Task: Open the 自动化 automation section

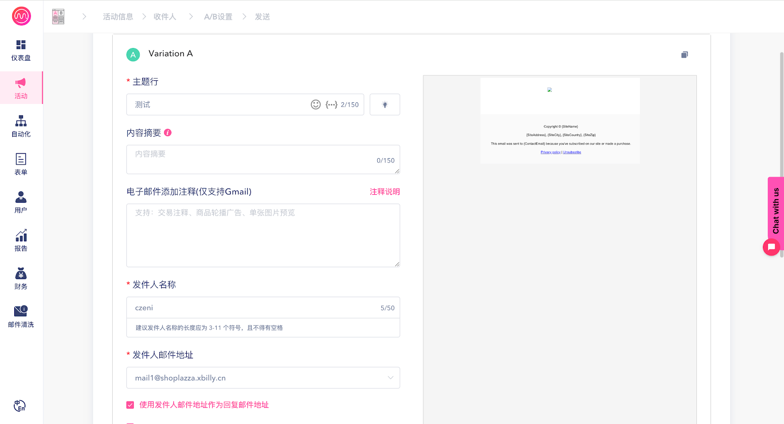Action: 21,126
